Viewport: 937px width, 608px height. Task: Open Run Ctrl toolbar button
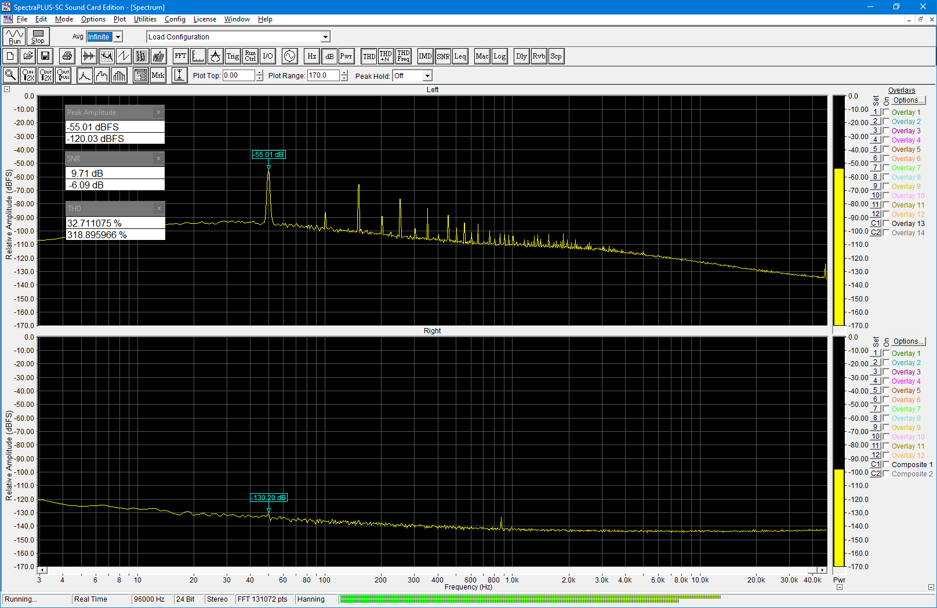click(250, 56)
